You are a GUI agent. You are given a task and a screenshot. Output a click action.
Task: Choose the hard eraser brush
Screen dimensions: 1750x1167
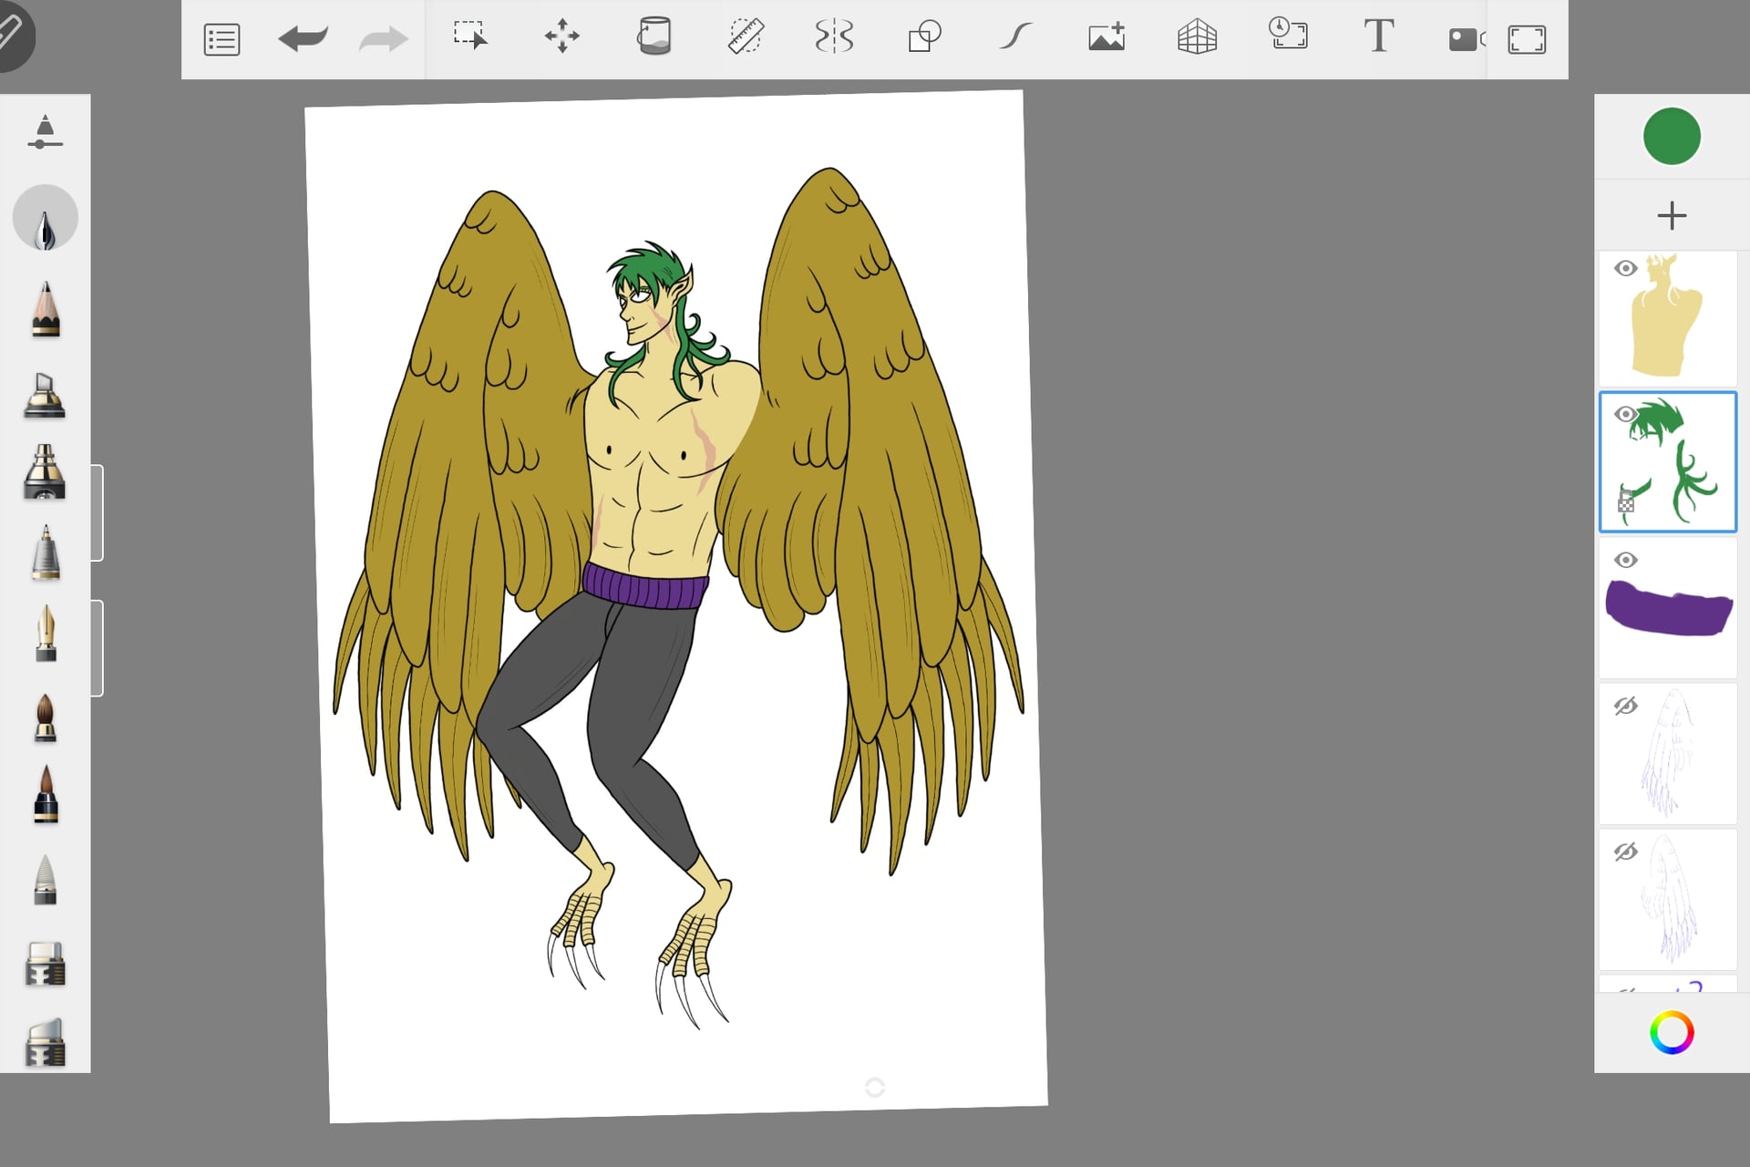tap(45, 963)
